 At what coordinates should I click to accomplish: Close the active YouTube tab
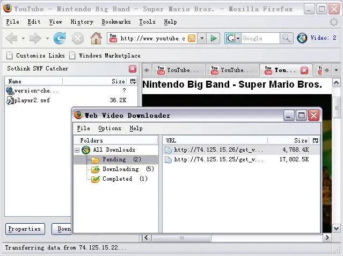pos(304,70)
